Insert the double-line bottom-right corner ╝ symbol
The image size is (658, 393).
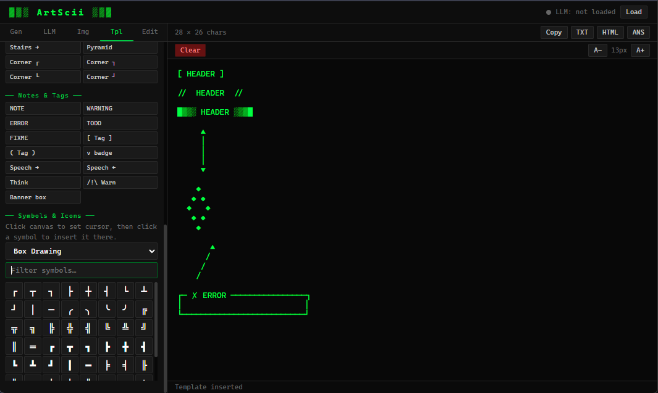143,328
